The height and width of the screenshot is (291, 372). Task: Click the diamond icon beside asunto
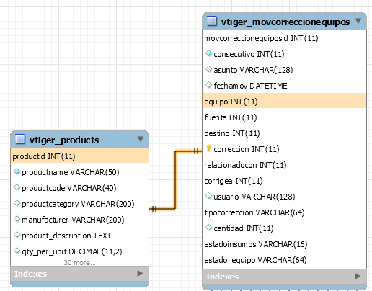pos(208,69)
